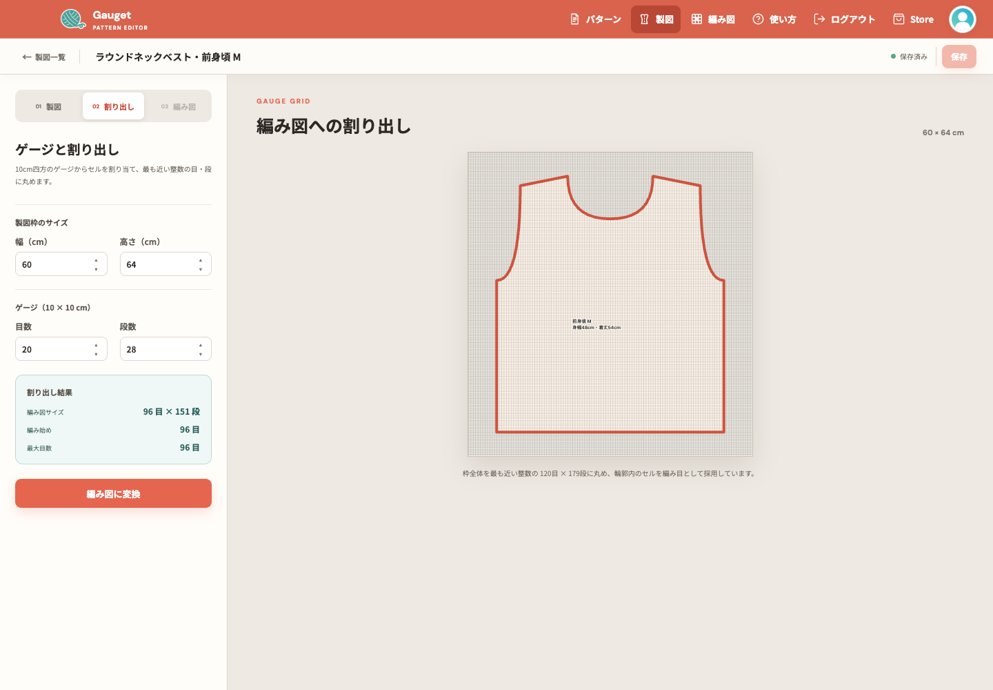Go to the 03 編み図 step tab
The width and height of the screenshot is (993, 690).
[x=178, y=106]
